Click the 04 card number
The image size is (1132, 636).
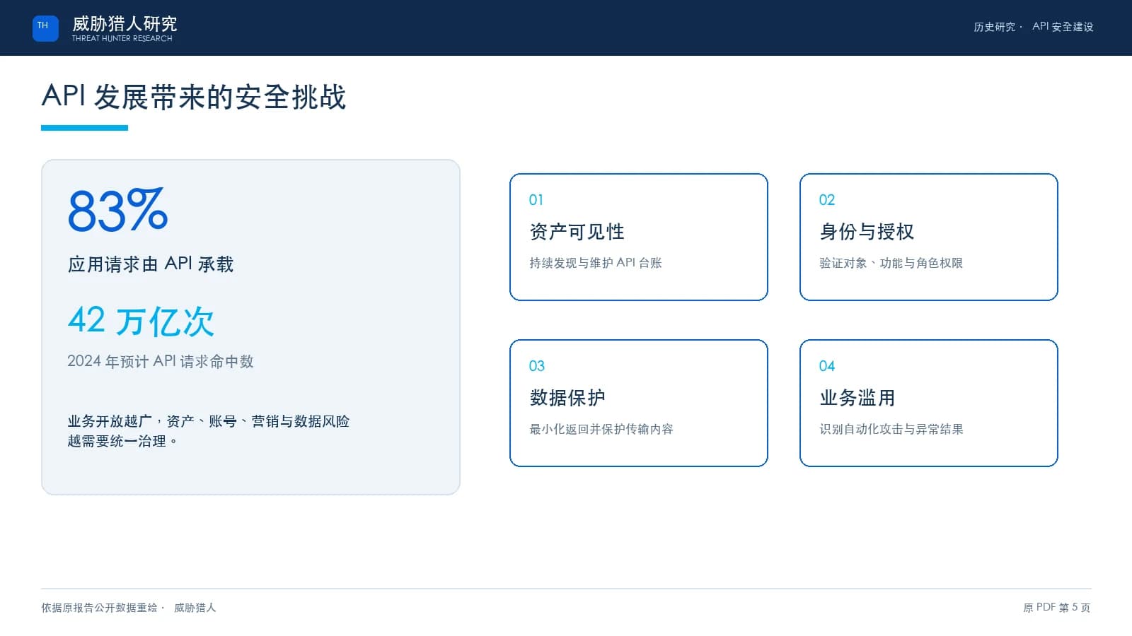(x=827, y=366)
